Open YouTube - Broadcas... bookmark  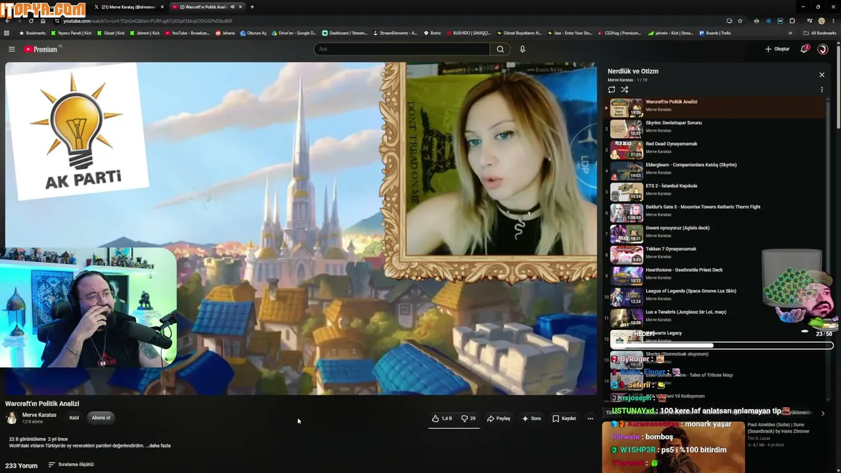(188, 33)
